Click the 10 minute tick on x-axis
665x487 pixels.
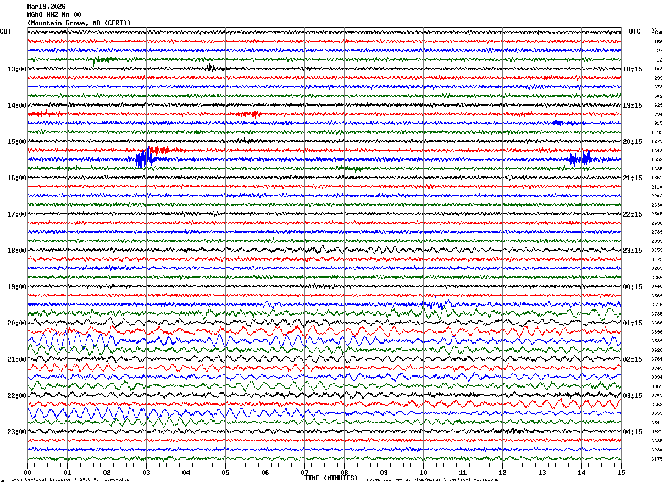click(x=423, y=472)
